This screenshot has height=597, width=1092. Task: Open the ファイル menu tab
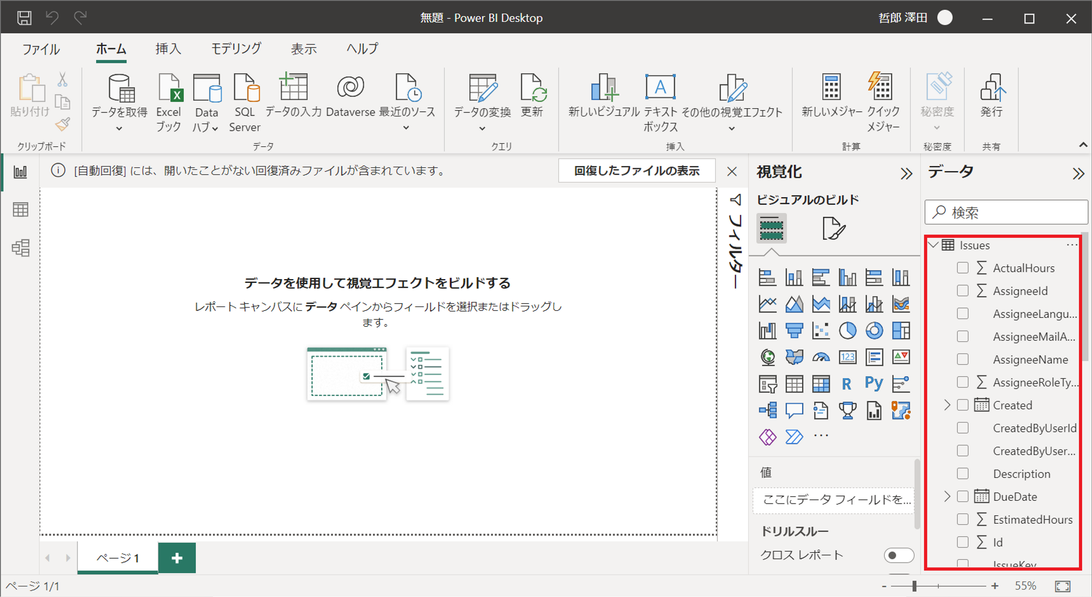(41, 49)
